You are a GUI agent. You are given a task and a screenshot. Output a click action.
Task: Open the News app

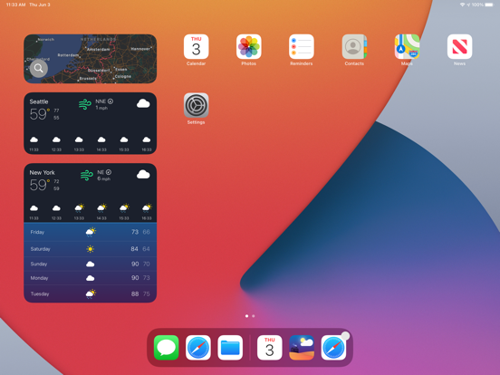tap(459, 46)
